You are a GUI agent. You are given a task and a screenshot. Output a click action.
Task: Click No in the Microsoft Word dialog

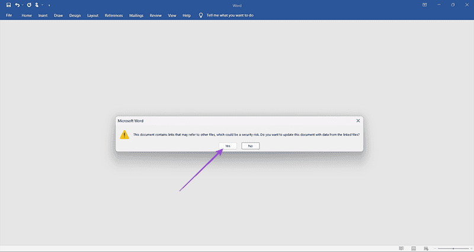[x=251, y=146]
